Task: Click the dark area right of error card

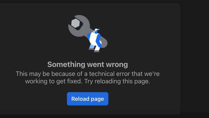Action: 195,59
